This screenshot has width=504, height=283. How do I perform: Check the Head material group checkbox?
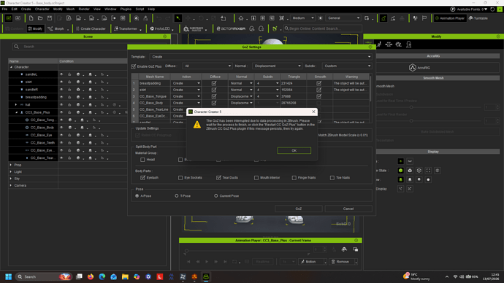[x=142, y=160]
